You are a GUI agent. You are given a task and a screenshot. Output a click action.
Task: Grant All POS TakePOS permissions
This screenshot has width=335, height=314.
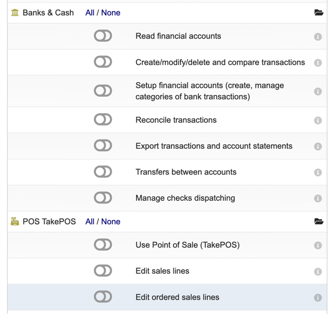point(90,222)
